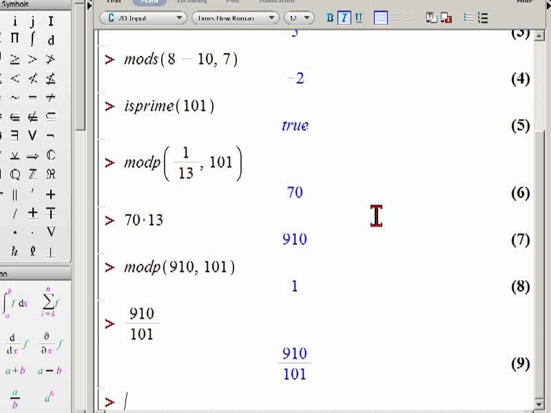The image size is (551, 413).
Task: Insert a+b addition template
Action: coord(15,370)
